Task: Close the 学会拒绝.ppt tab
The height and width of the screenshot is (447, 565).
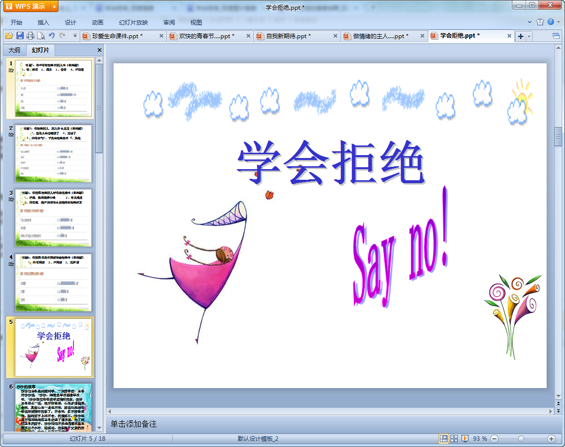Action: pyautogui.click(x=509, y=36)
